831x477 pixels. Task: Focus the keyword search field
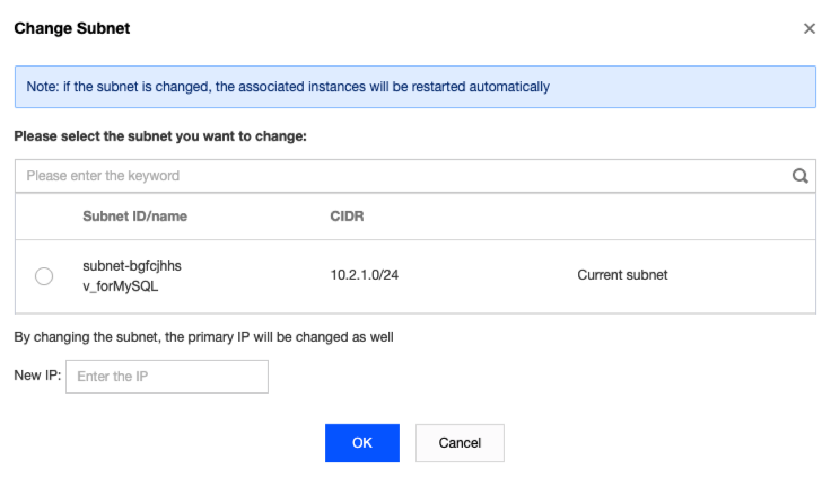point(395,176)
